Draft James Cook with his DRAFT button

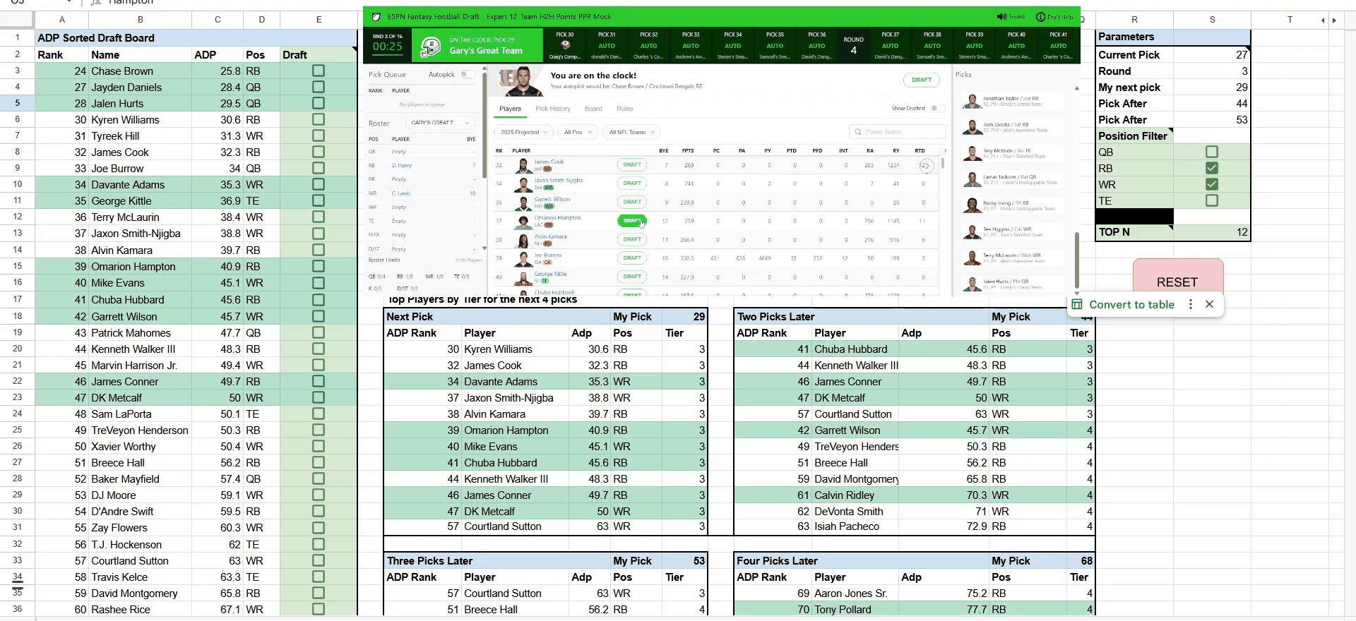pyautogui.click(x=632, y=165)
